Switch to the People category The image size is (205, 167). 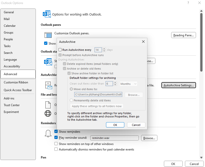pyautogui.click(x=18, y=39)
